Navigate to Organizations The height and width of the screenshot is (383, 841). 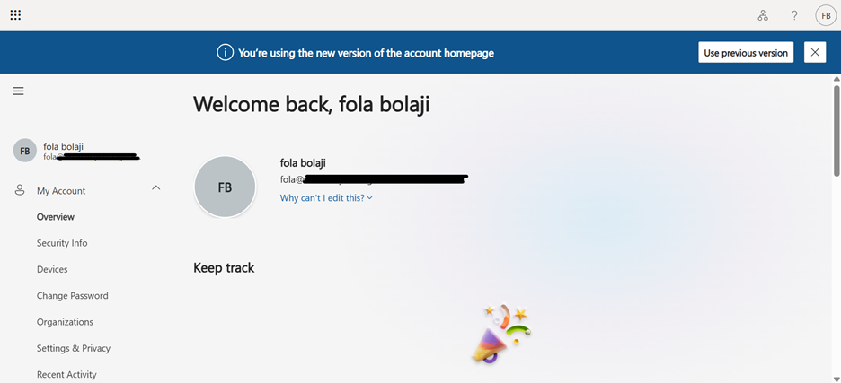pyautogui.click(x=65, y=322)
